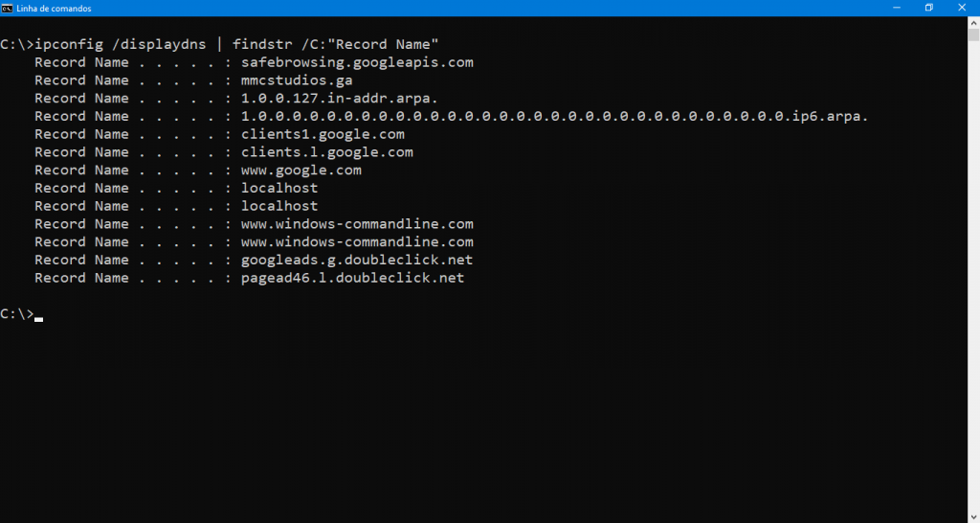Click the www.google.com record entry
980x523 pixels.
[301, 171]
